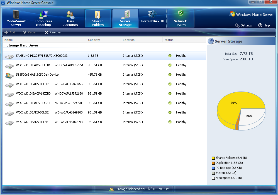Click the console title bar home icon
This screenshot has height=195, width=278.
3,3
